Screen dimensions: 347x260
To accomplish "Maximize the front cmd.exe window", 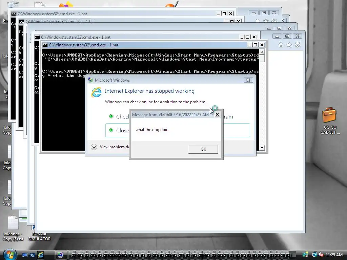I will click(x=256, y=45).
